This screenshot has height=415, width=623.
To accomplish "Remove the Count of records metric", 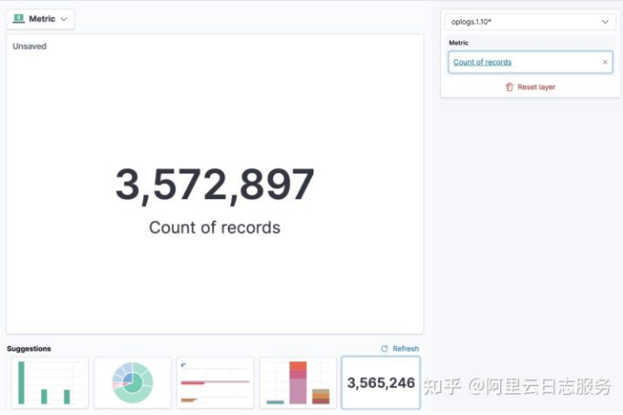I will [605, 63].
